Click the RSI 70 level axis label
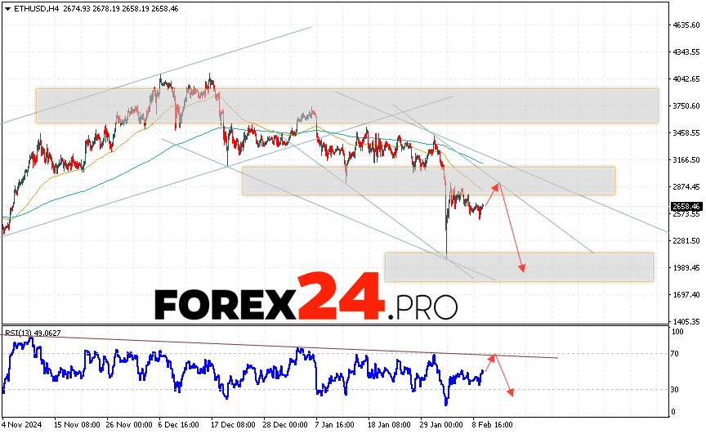This screenshot has width=706, height=434. [677, 353]
